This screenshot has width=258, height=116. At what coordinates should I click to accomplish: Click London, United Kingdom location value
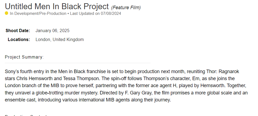click(x=60, y=40)
